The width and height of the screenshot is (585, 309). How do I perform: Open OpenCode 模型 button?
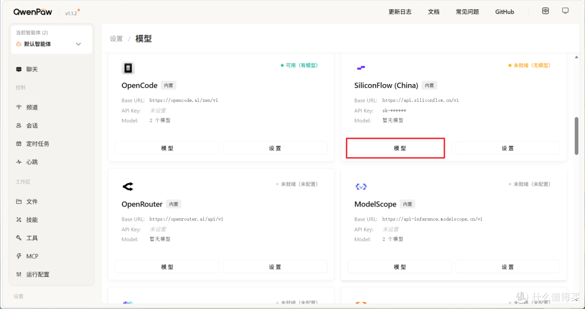point(167,148)
